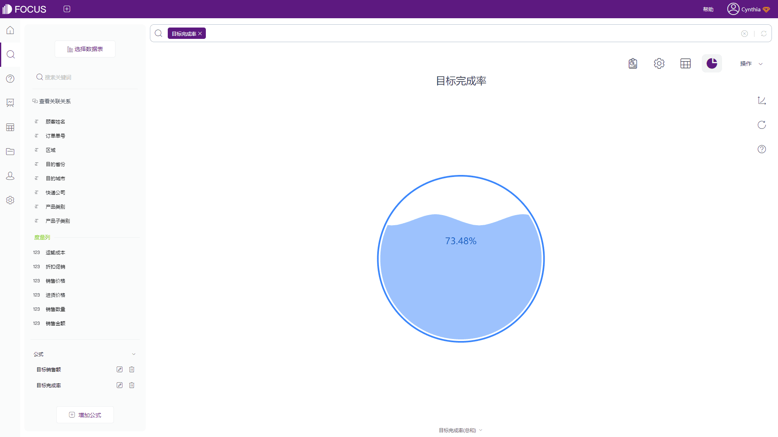Expand the 操作 dropdown

coord(751,64)
